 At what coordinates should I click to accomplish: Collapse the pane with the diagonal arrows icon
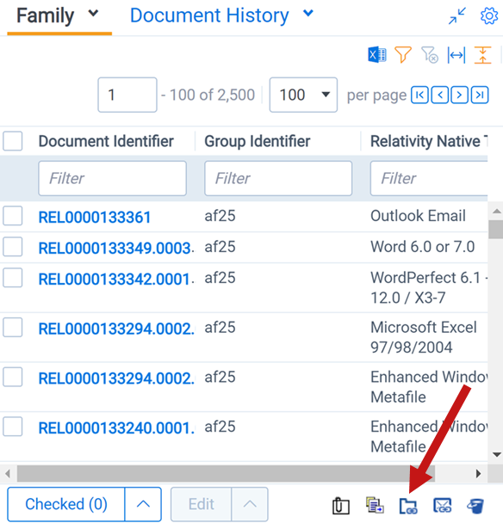pyautogui.click(x=457, y=16)
